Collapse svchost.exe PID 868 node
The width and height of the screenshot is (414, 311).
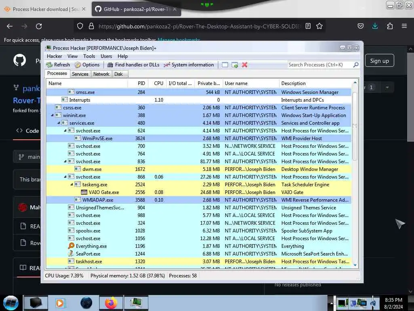(65, 177)
